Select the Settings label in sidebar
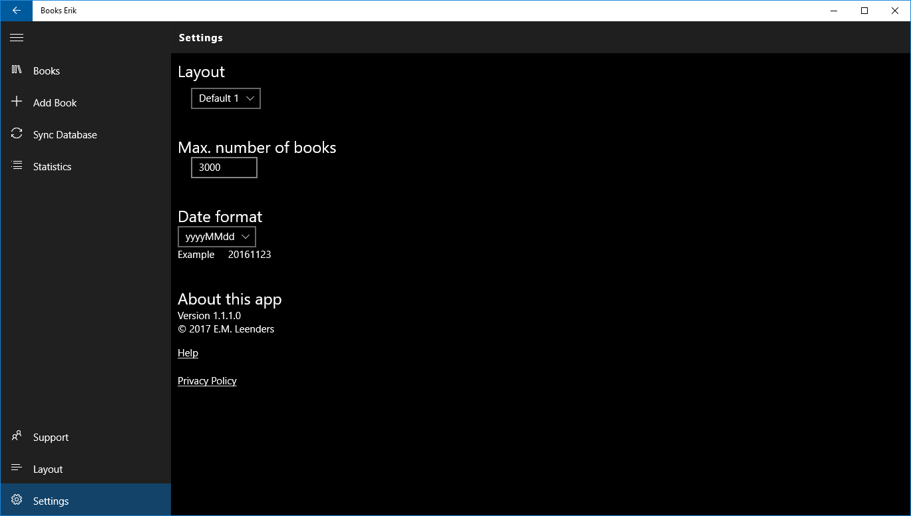911x516 pixels. (x=51, y=501)
